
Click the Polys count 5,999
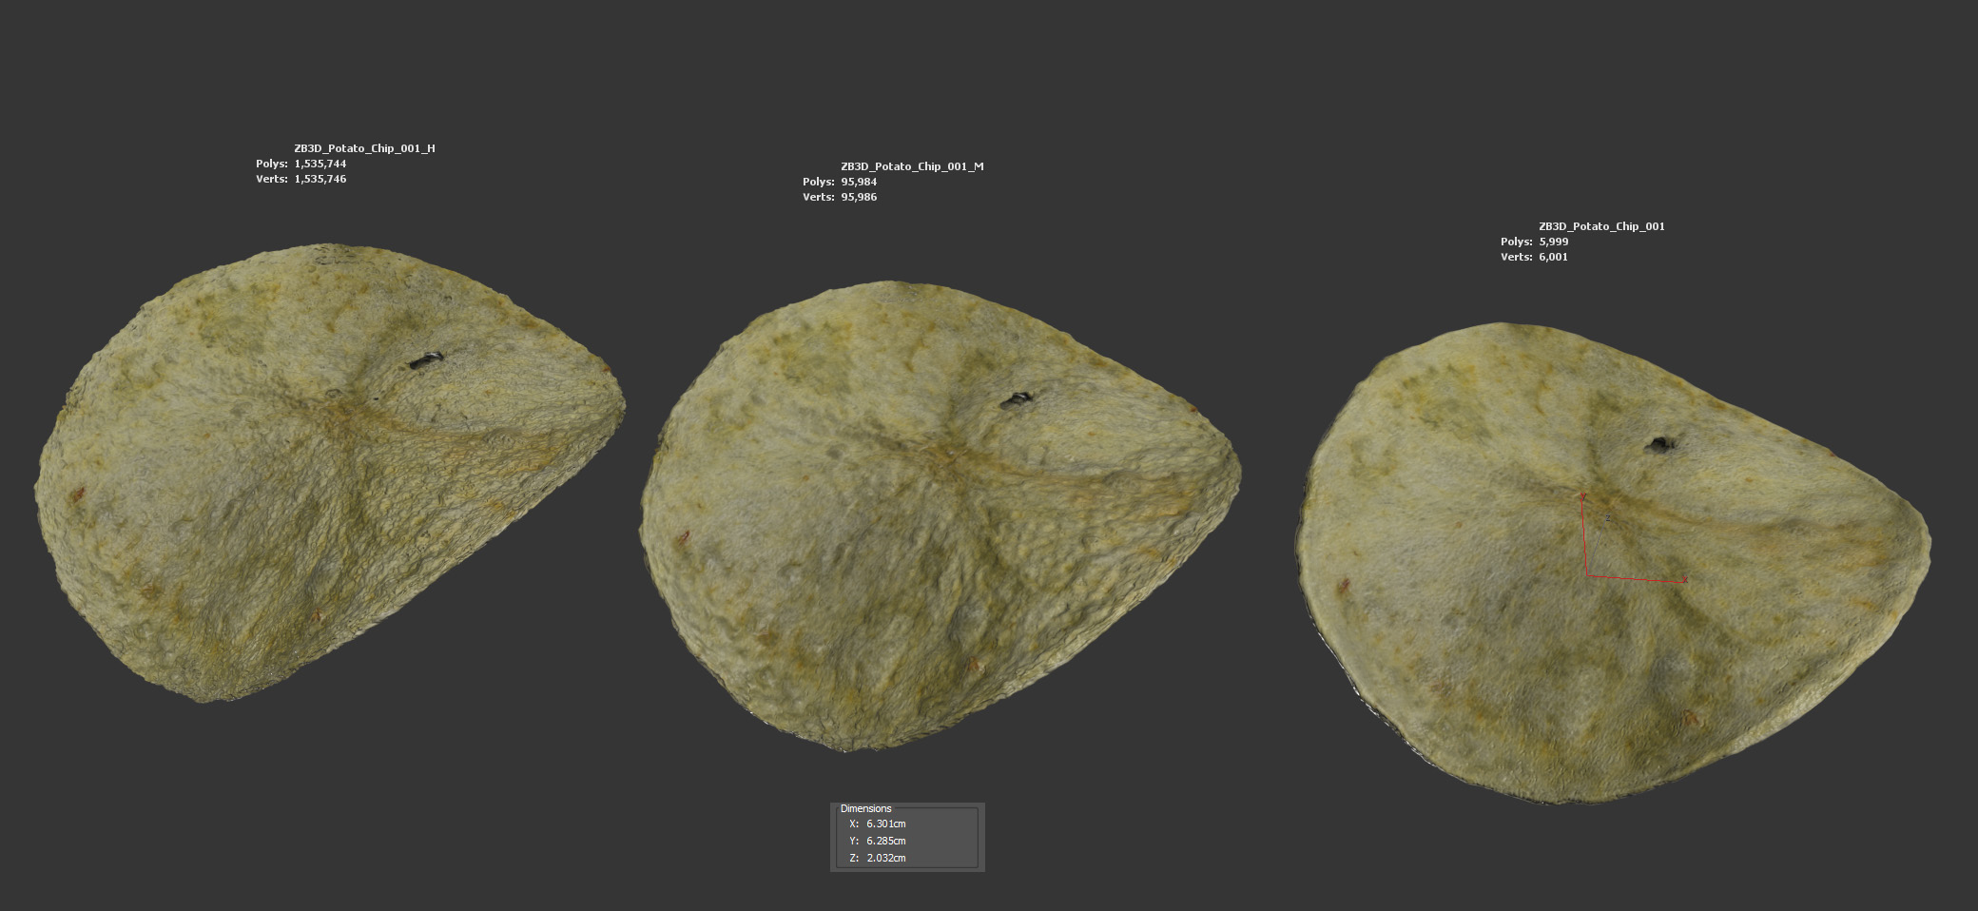[x=1554, y=242]
